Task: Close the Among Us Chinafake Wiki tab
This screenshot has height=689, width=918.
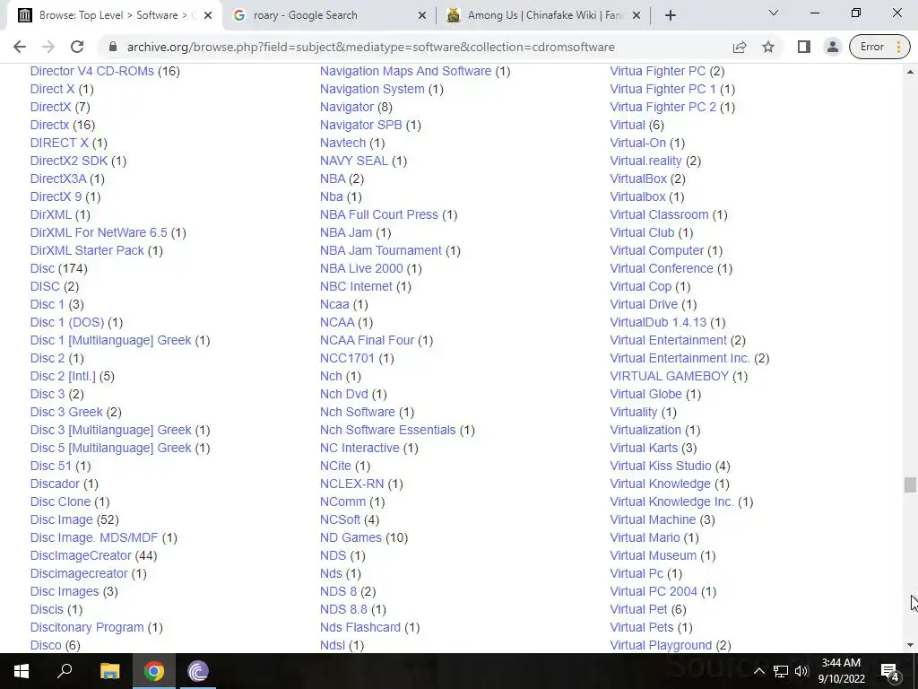Action: tap(637, 15)
